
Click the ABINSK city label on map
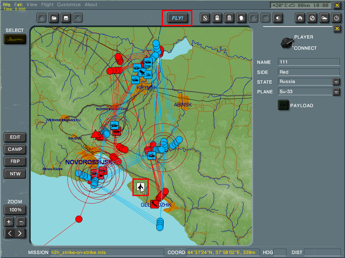tap(183, 104)
